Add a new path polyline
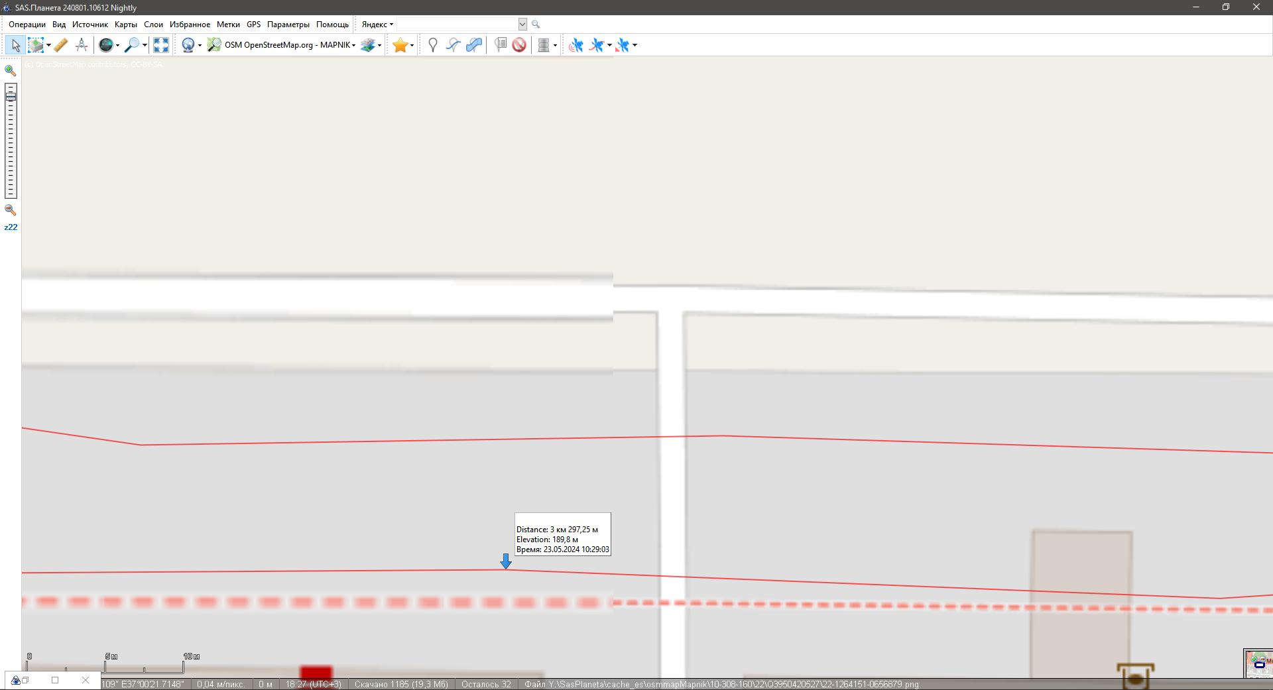1273x690 pixels. [x=454, y=45]
